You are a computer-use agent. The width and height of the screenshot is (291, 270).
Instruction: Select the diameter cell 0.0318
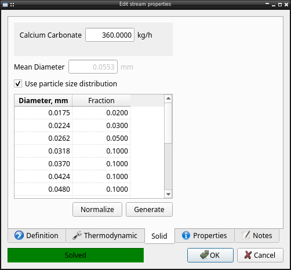pyautogui.click(x=43, y=151)
